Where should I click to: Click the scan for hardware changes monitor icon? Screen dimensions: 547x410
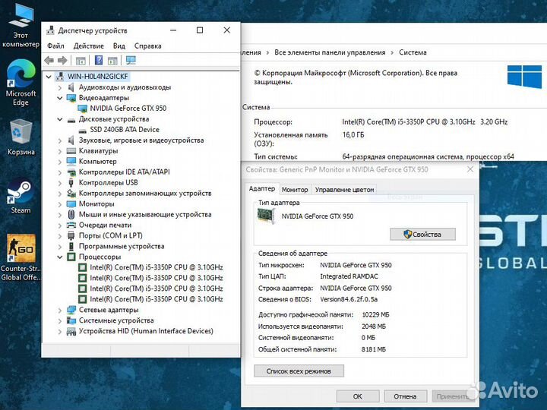[131, 60]
